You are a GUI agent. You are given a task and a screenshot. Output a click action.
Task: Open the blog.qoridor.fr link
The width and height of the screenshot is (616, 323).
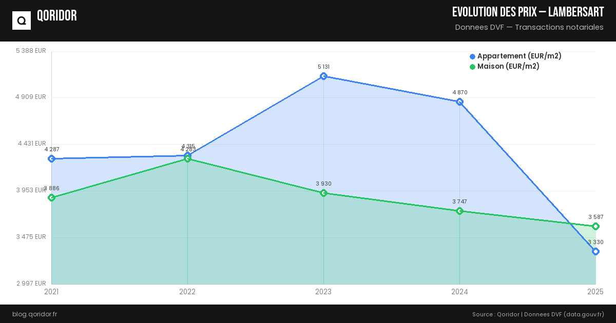(x=34, y=314)
